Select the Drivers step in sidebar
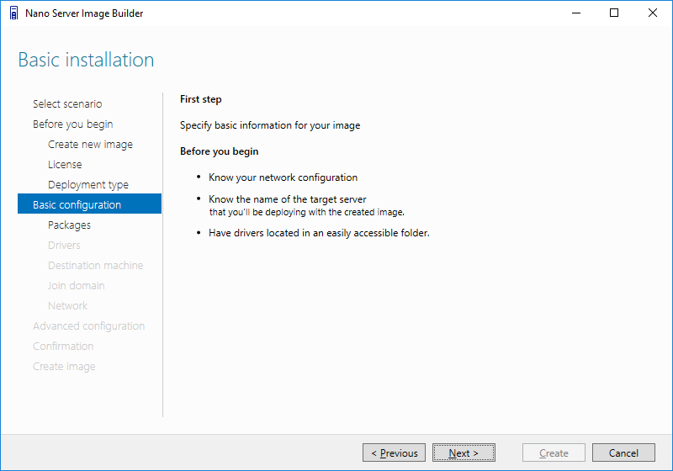Image resolution: width=673 pixels, height=471 pixels. (x=64, y=245)
